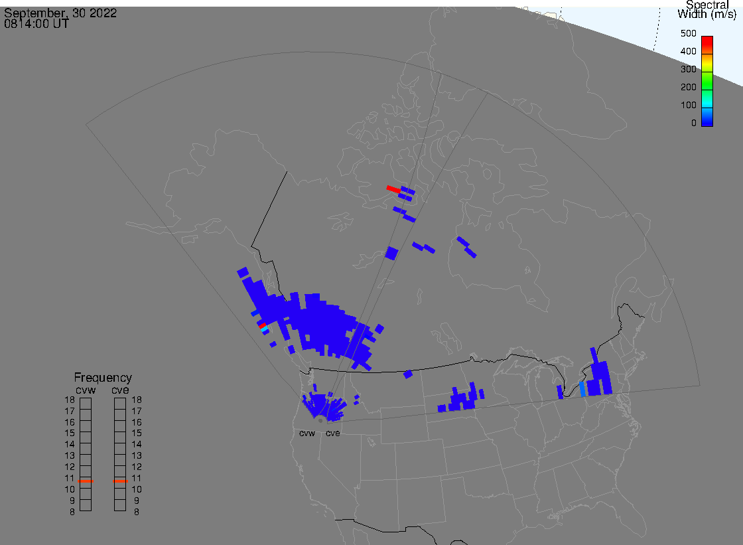Click the 'Frequency' legend title

coord(103,378)
